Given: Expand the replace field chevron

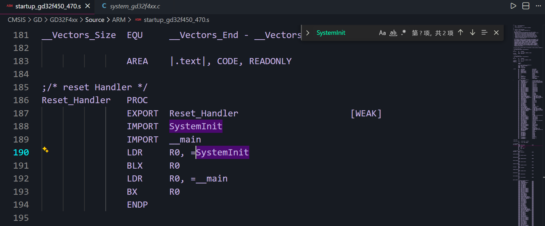Looking at the screenshot, I should point(308,33).
